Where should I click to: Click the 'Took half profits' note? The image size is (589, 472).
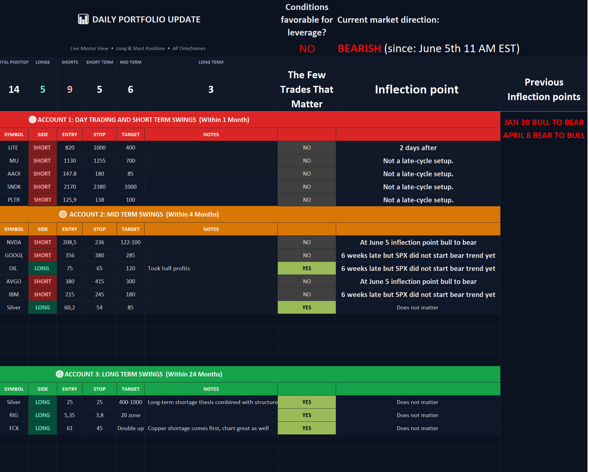(x=169, y=268)
